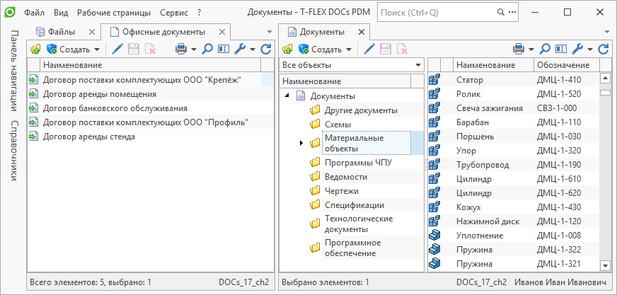Image resolution: width=617 pixels, height=295 pixels.
Task: Expand the Материальные объекты folder
Action: (x=301, y=143)
